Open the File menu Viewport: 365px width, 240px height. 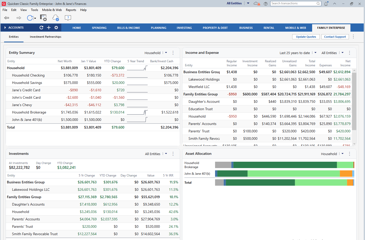click(5, 10)
